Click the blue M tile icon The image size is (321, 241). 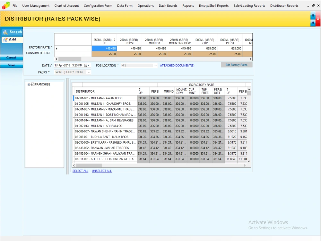(x=313, y=23)
